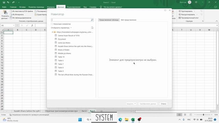Click Преобразовать данные button
The width and height of the screenshot is (219, 123).
[x=148, y=104]
